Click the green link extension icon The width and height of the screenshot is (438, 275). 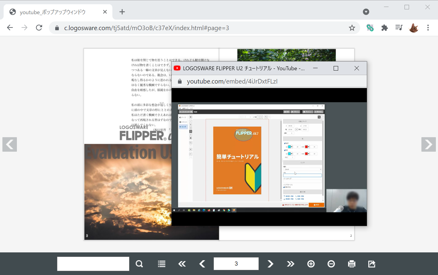[x=370, y=28]
